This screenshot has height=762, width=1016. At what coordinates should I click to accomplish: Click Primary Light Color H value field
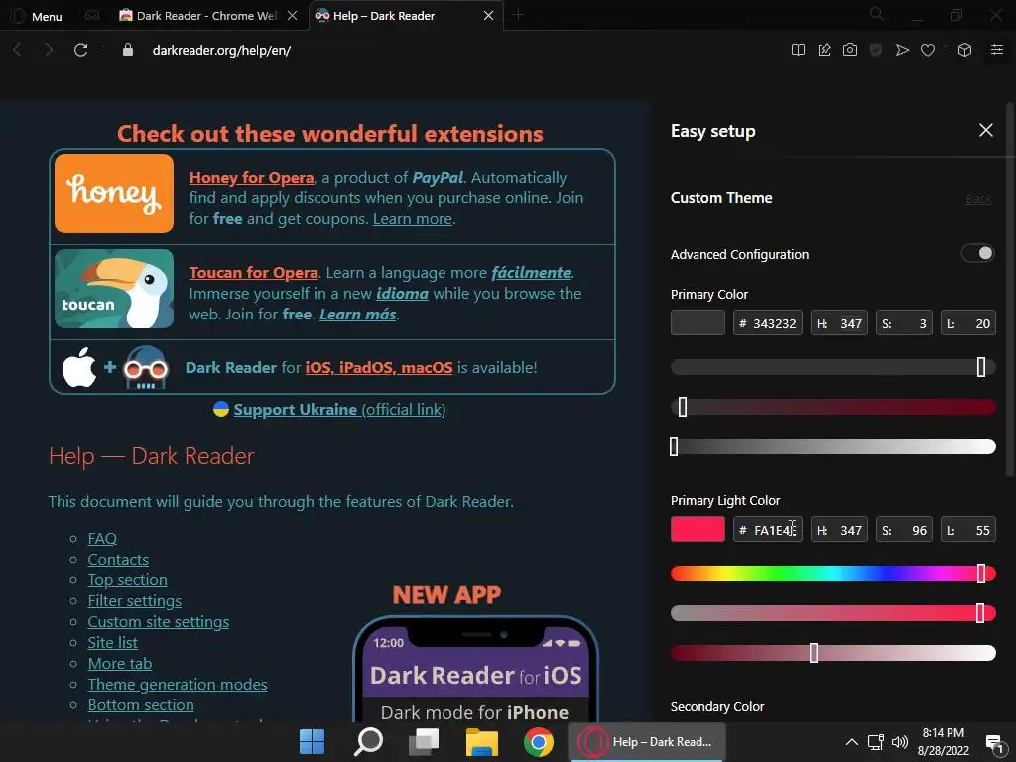click(x=839, y=530)
